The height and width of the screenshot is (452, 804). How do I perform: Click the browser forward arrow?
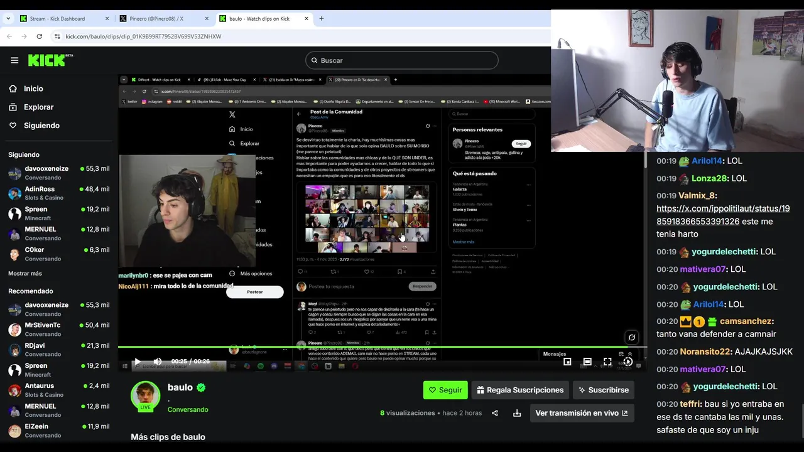(24, 36)
